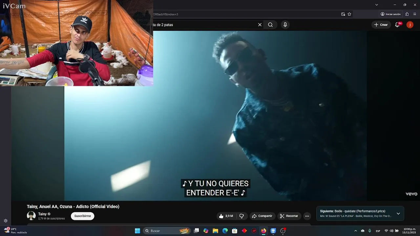Dislike the video with thumbs-down icon

click(x=242, y=216)
